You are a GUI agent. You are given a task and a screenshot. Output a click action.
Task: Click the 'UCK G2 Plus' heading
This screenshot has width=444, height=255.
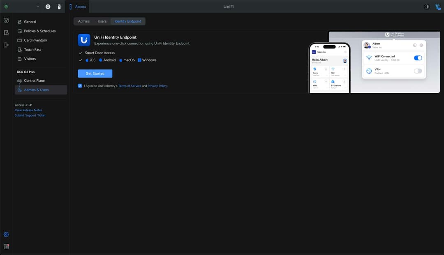[26, 72]
